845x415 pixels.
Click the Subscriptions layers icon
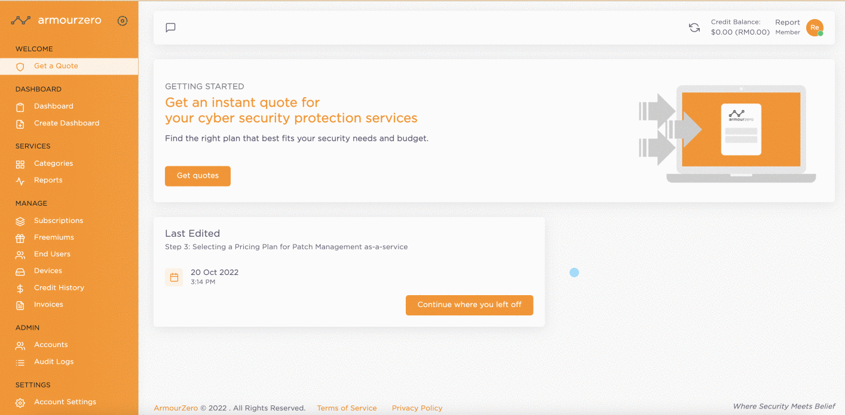20,222
